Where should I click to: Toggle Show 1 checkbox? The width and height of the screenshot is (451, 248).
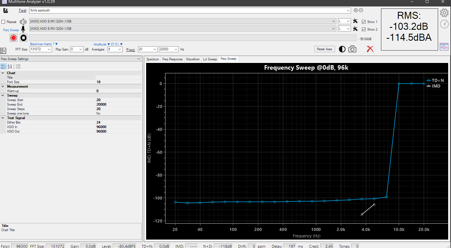click(364, 22)
